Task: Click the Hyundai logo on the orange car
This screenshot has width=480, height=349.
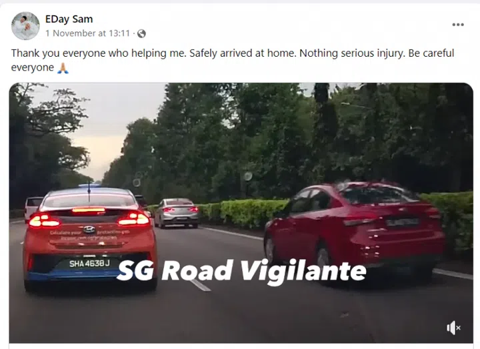Action: pyautogui.click(x=89, y=229)
